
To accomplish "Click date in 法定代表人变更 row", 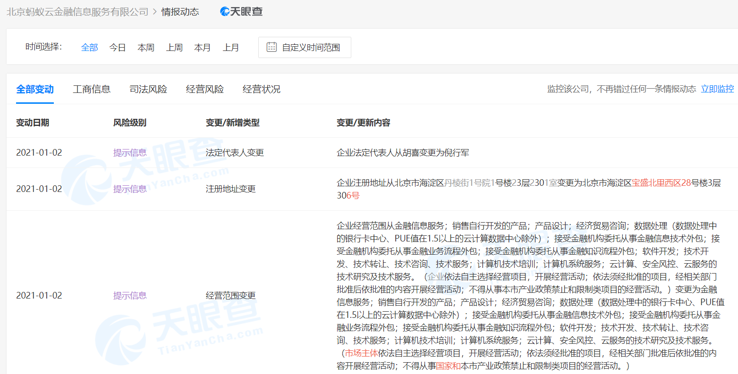I will coord(39,152).
